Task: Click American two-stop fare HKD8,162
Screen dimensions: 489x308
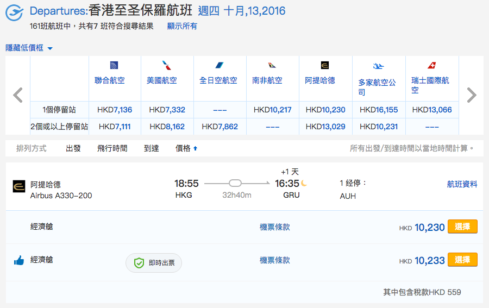Action: click(x=167, y=127)
